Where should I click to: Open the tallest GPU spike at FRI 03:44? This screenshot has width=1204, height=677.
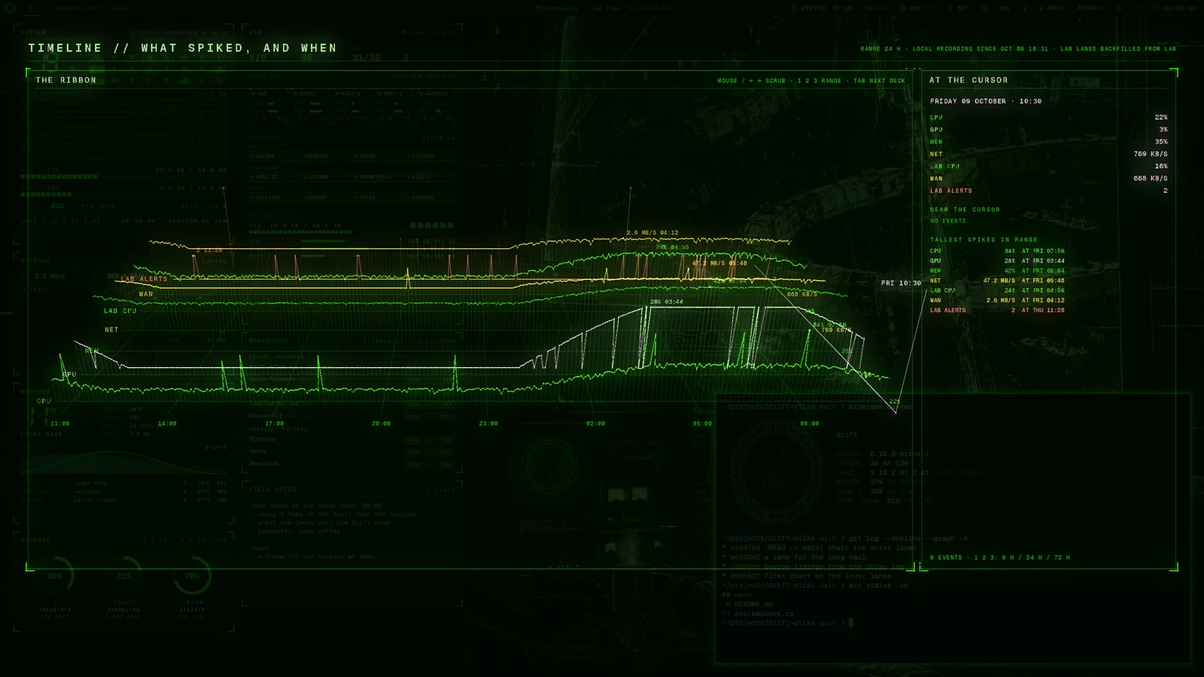tap(997, 261)
